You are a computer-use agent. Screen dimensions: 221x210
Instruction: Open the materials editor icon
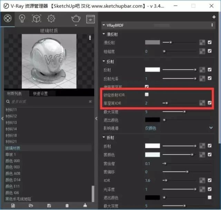click(x=8, y=18)
